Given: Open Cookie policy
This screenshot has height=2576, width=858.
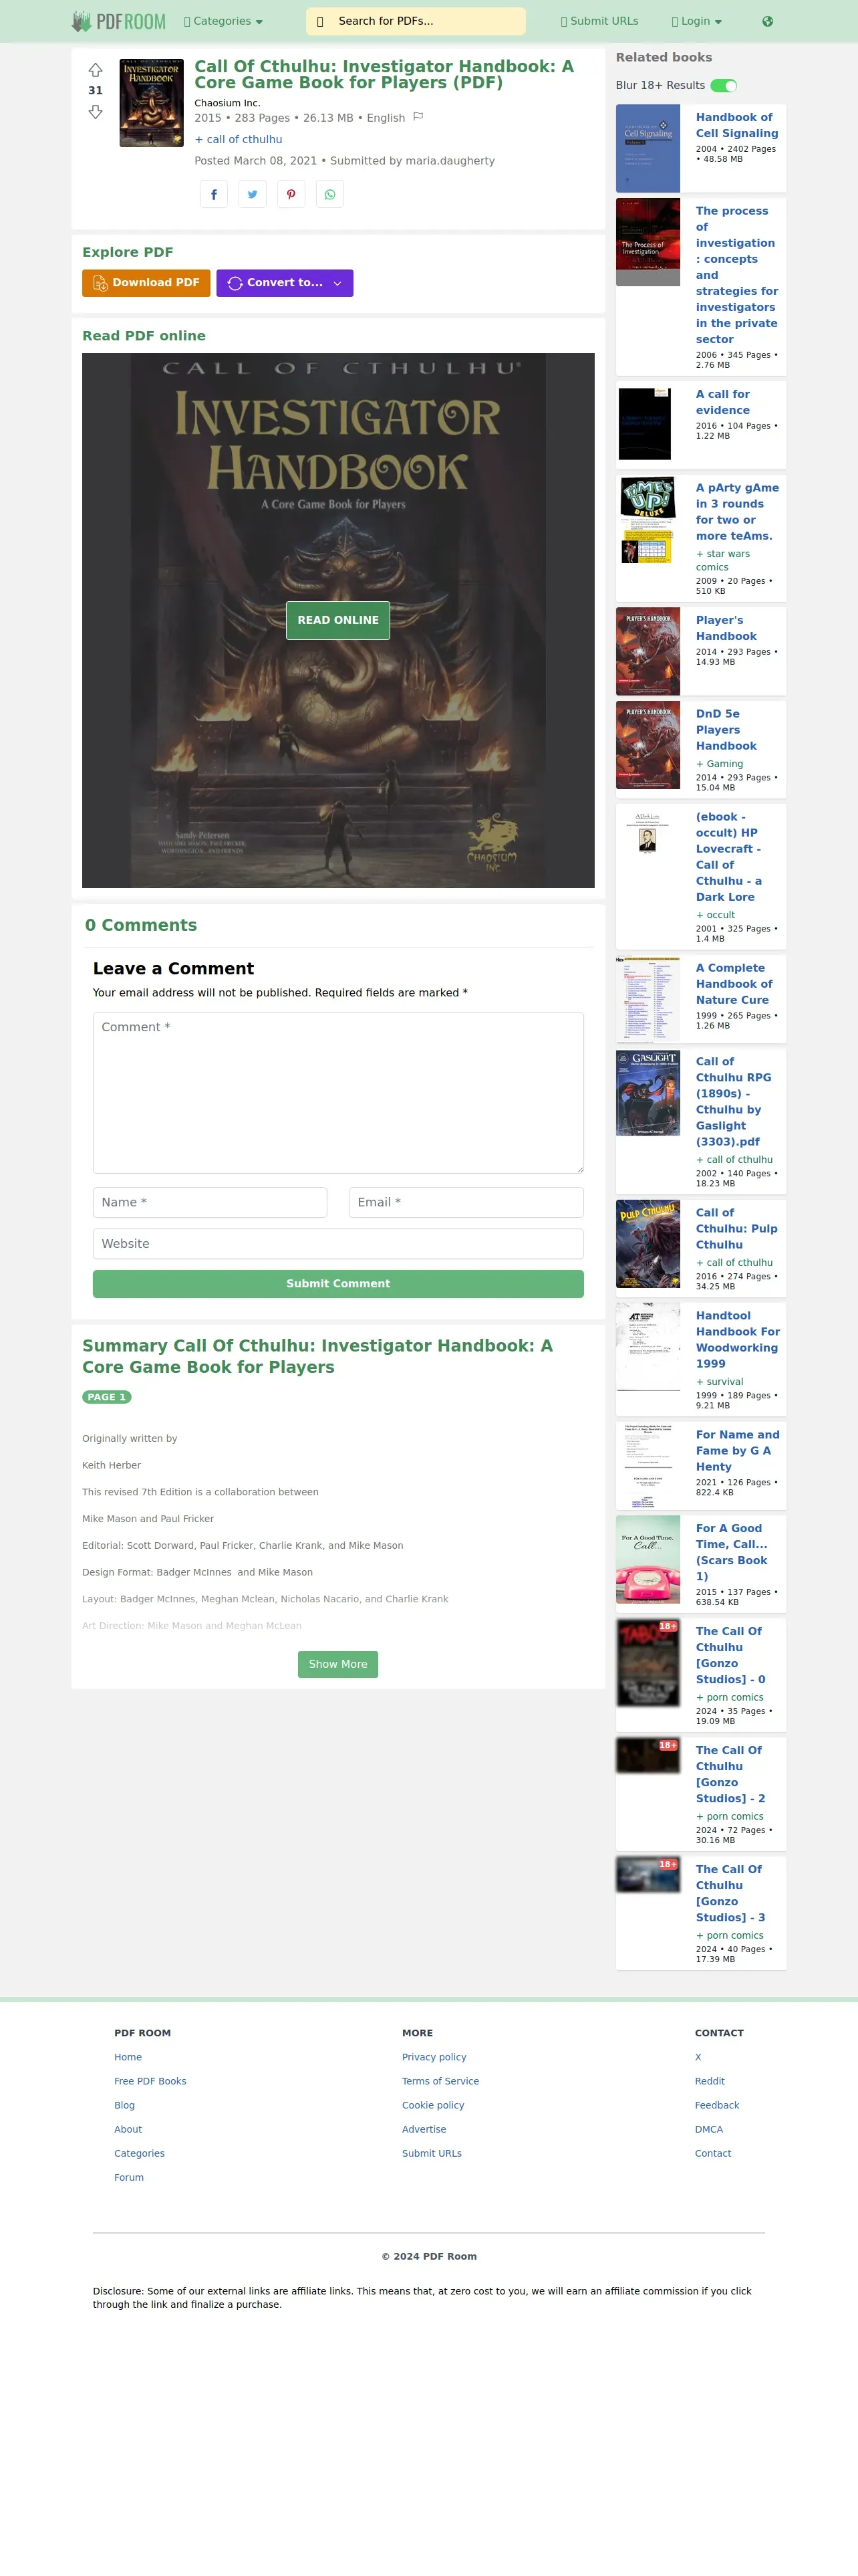Looking at the screenshot, I should (x=432, y=2106).
